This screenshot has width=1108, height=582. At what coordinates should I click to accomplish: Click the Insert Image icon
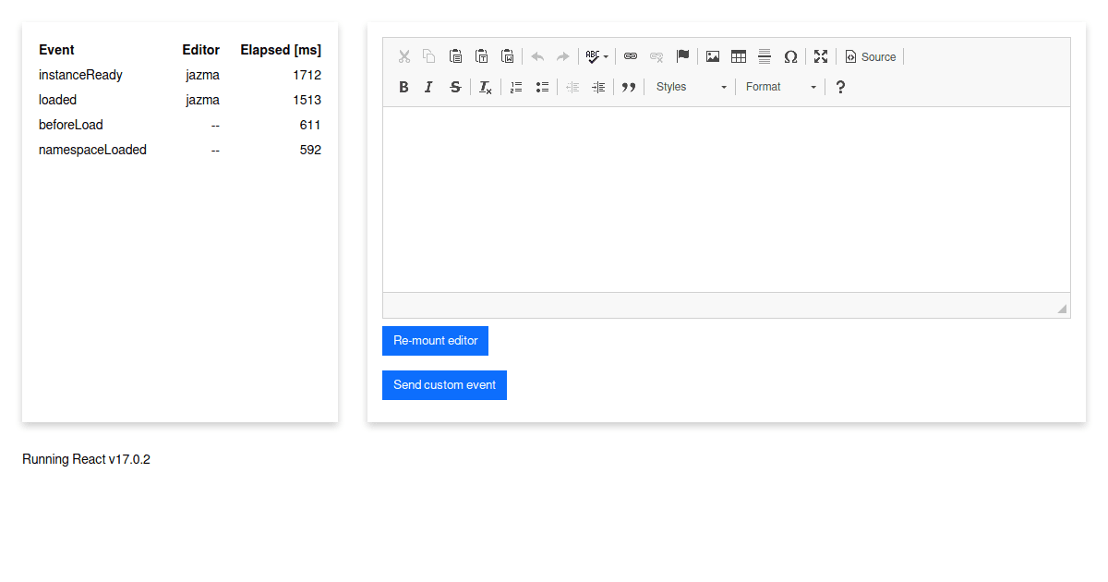712,55
